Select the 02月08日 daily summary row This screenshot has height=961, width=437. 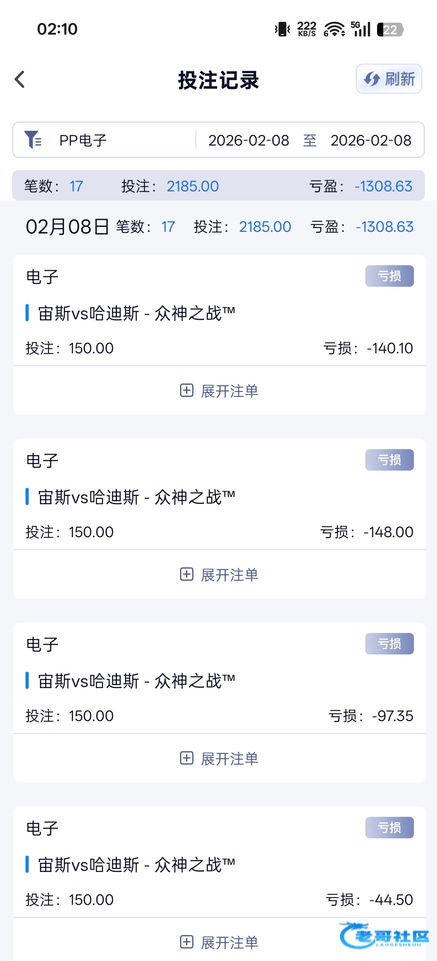tap(218, 227)
